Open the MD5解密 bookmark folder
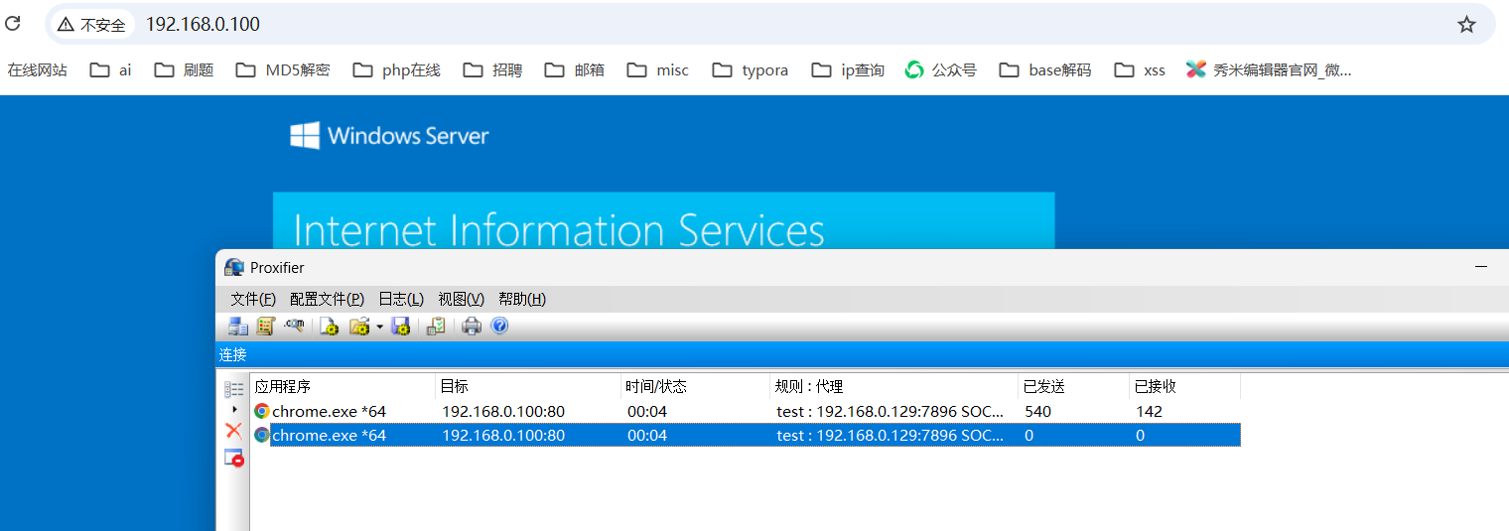 (x=283, y=69)
